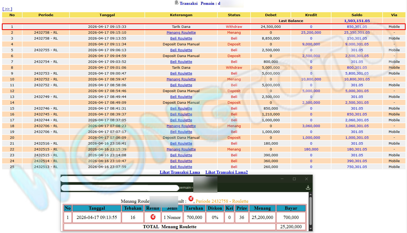Open Beli Roulette link for period 2432758

(181, 38)
